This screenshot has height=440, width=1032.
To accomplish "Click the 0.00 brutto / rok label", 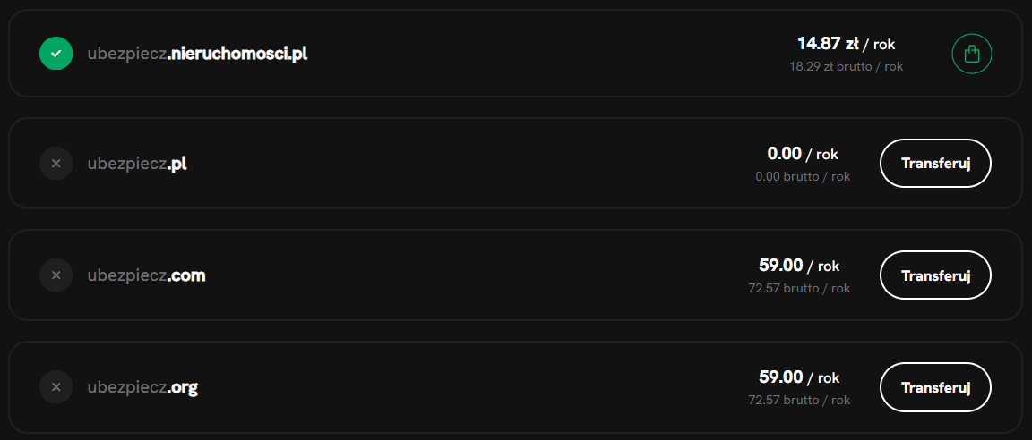I will (x=803, y=176).
